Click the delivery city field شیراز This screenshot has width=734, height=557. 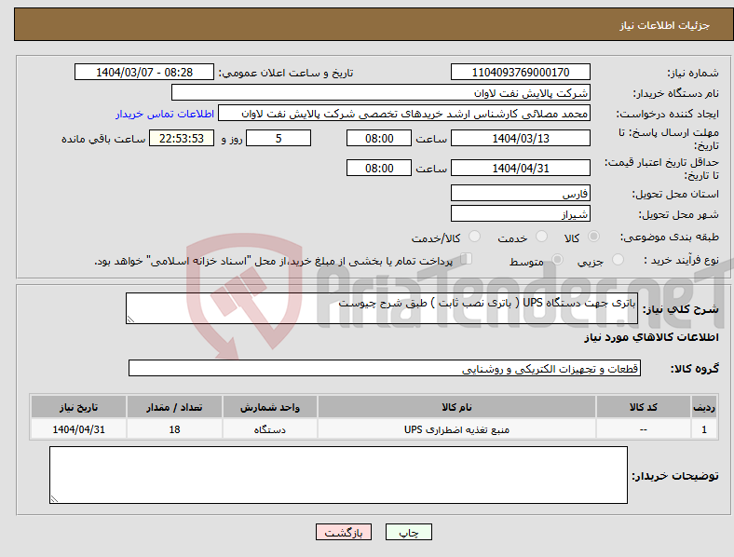point(521,213)
